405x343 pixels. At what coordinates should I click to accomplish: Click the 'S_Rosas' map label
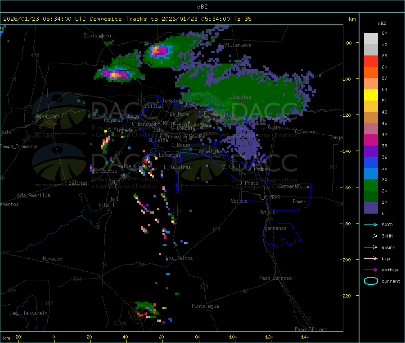(181, 145)
